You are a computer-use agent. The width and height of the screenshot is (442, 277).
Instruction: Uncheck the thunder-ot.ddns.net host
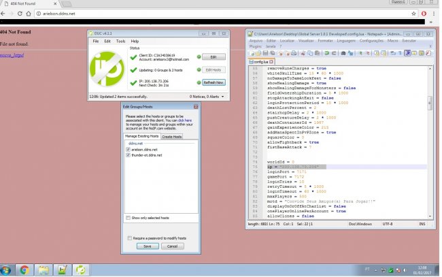tap(127, 154)
